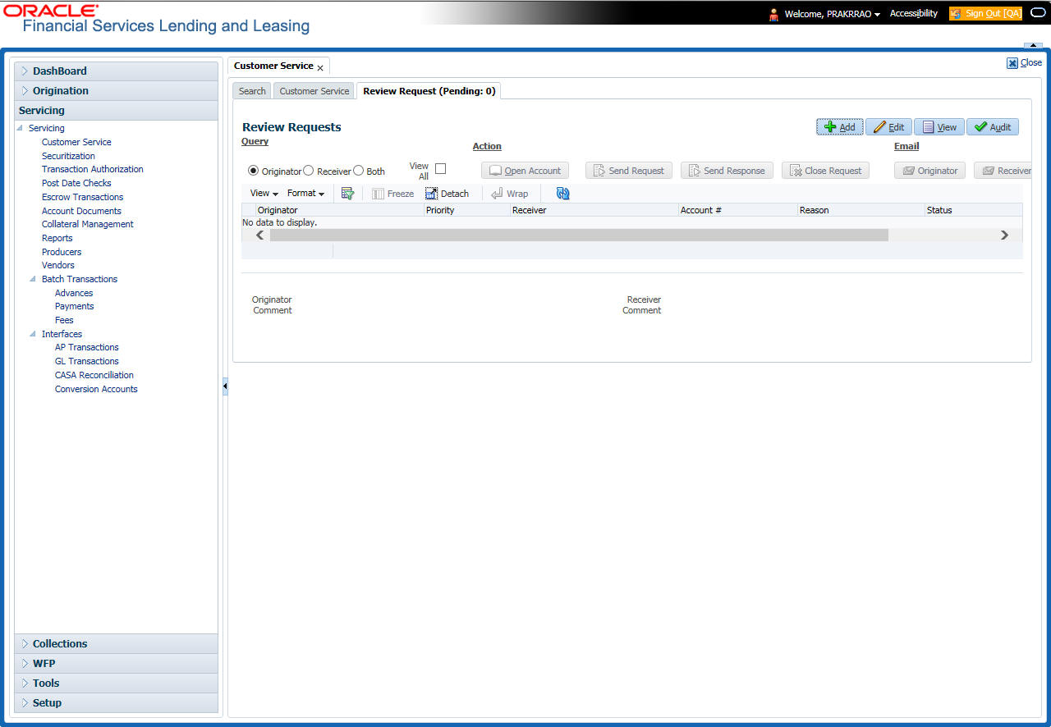1051x727 pixels.
Task: Open the Format dropdown menu
Action: point(305,194)
